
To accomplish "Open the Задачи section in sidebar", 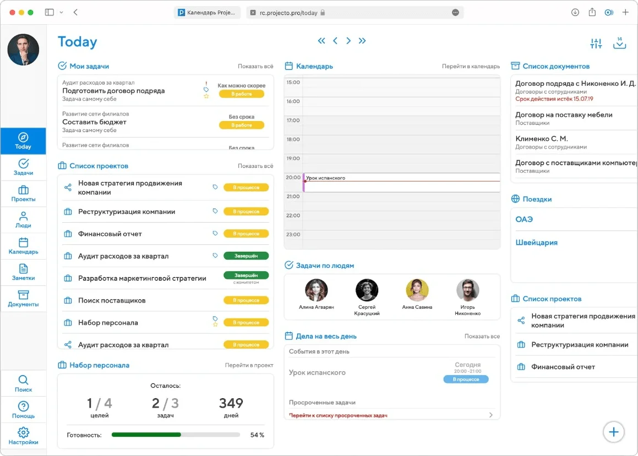I will click(x=23, y=167).
